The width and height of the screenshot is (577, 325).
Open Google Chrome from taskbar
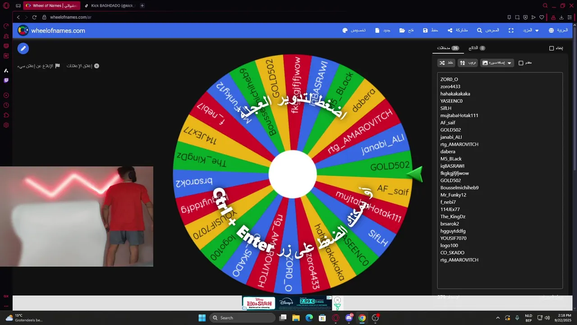[x=362, y=318]
